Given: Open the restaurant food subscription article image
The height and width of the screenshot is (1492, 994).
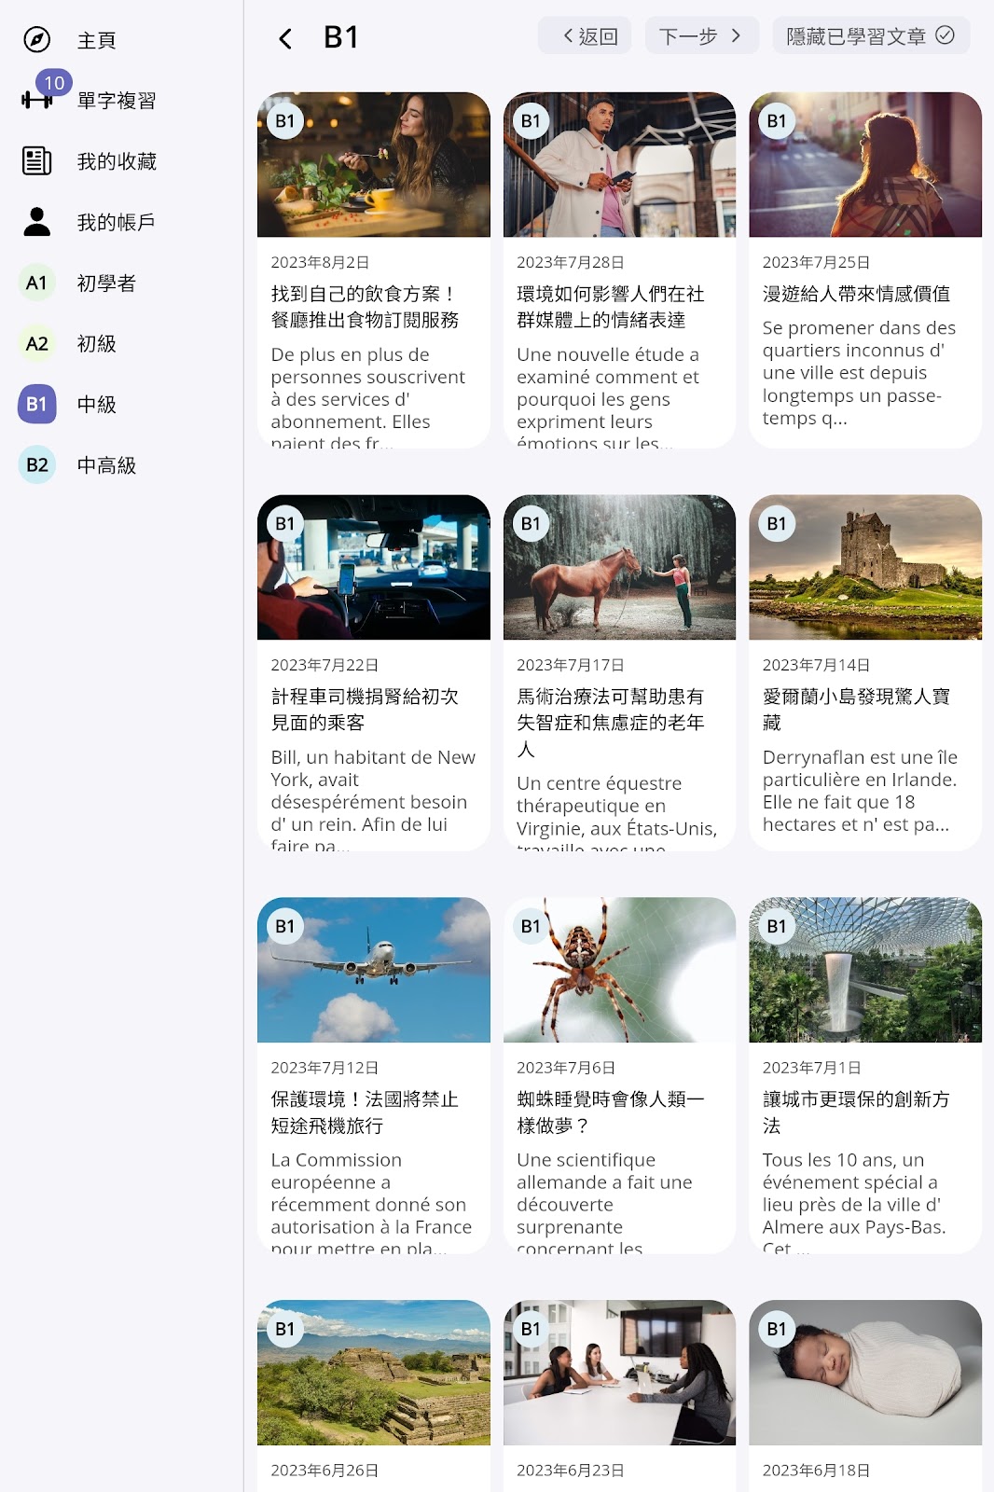Looking at the screenshot, I should 374,164.
